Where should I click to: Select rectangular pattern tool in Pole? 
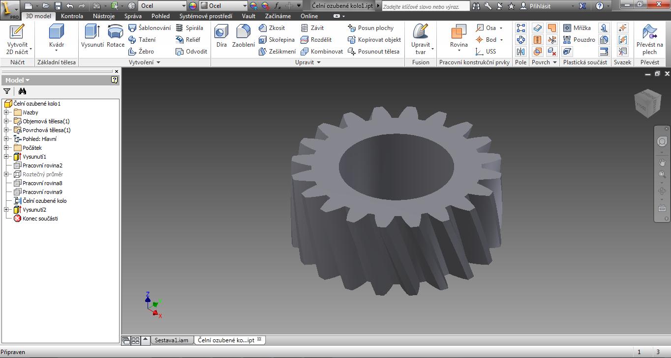pos(521,28)
